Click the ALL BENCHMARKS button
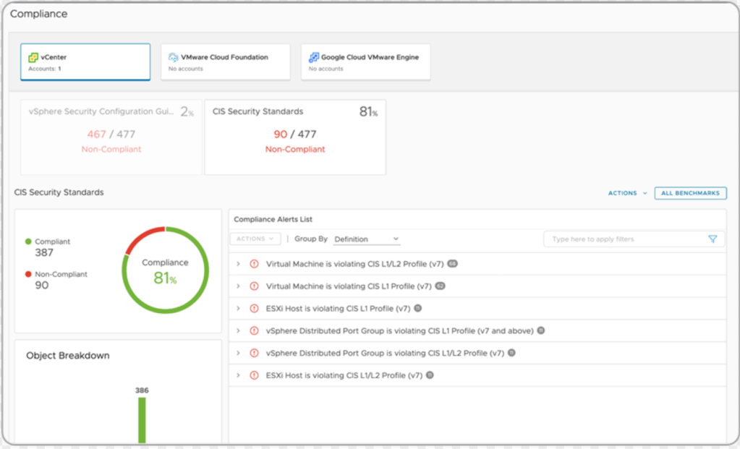740x449 pixels. point(690,193)
